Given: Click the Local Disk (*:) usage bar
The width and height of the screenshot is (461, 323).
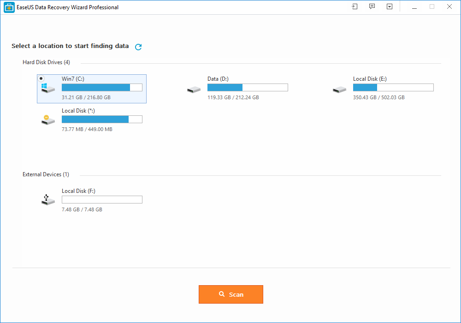Looking at the screenshot, I should [102, 119].
